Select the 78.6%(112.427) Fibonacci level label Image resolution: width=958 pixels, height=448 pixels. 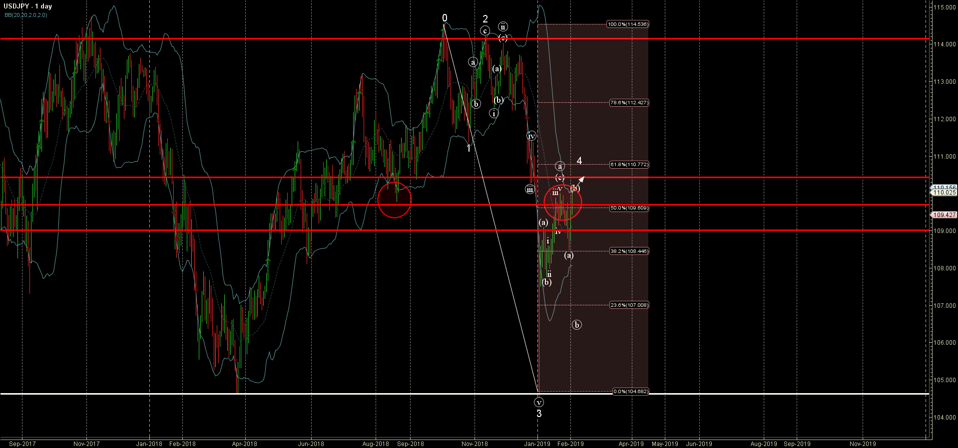pos(629,102)
